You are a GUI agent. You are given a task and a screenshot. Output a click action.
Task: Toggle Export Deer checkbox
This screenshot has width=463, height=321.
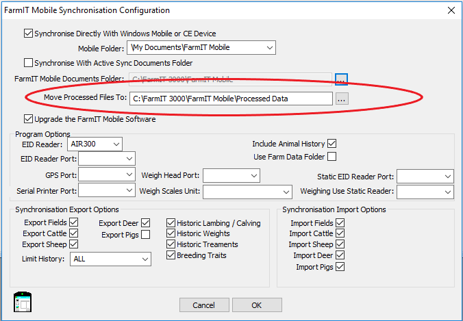pyautogui.click(x=146, y=222)
